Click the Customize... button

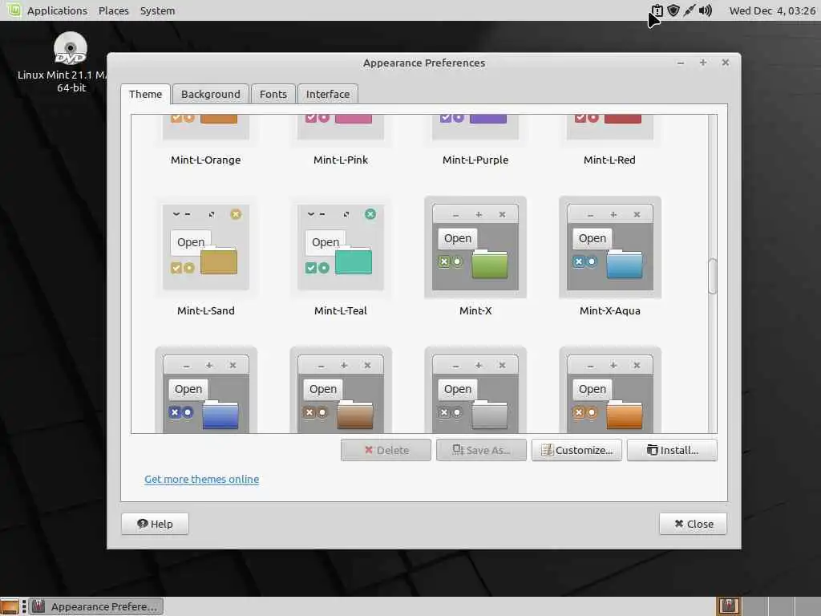(576, 450)
